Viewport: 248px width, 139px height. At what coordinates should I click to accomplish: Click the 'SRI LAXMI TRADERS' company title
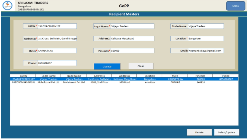[33, 3]
